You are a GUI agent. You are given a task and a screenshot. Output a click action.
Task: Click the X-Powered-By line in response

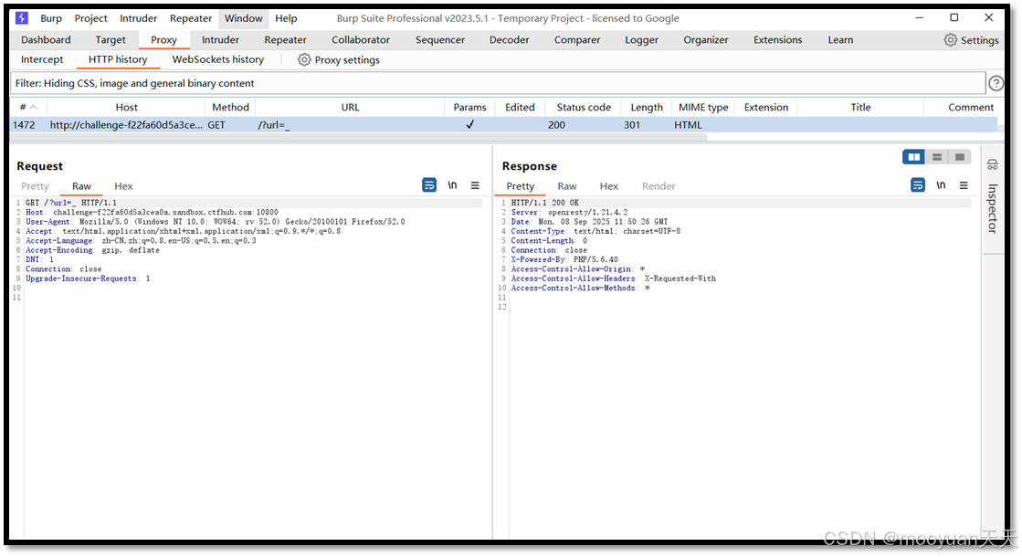tap(564, 259)
